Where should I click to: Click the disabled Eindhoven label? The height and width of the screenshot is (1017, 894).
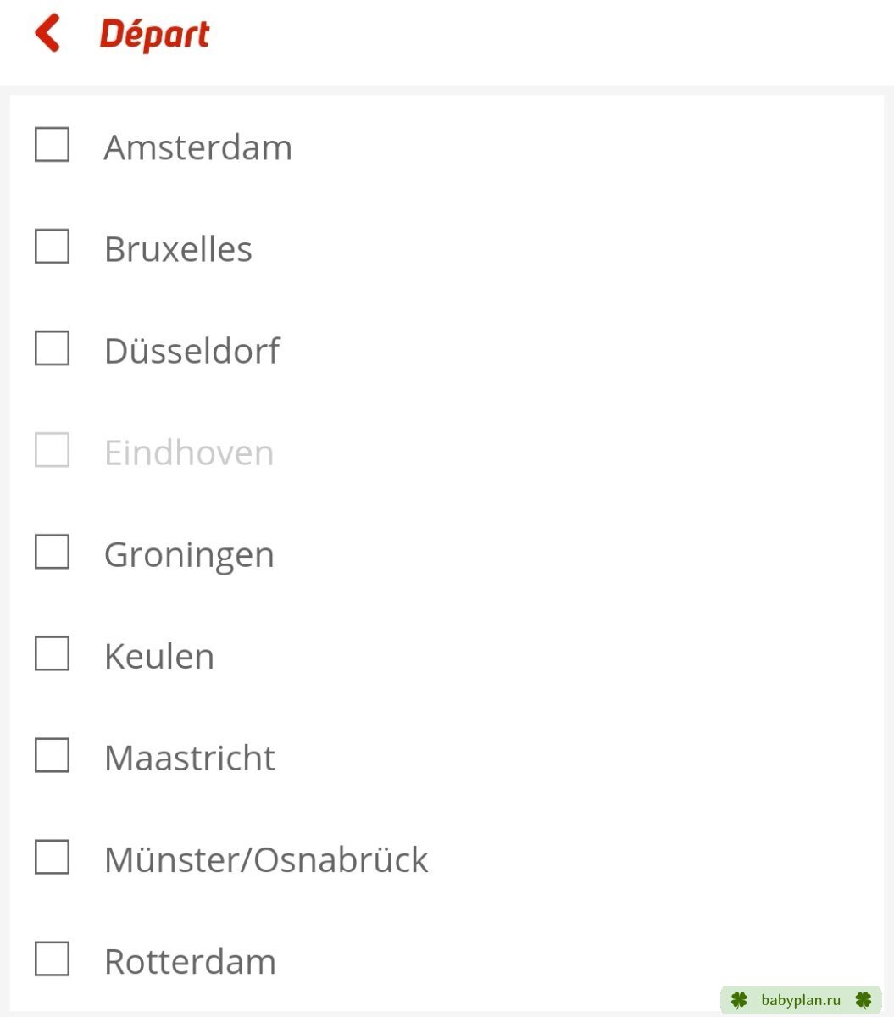click(x=189, y=453)
